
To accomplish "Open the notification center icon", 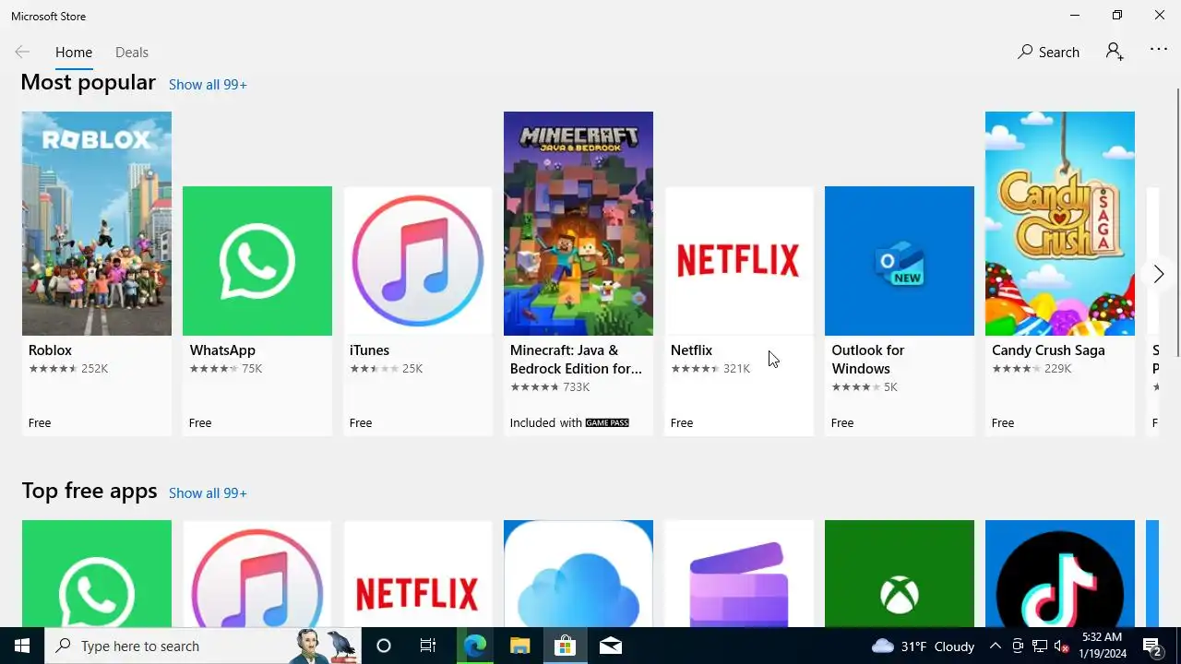I will (1152, 646).
